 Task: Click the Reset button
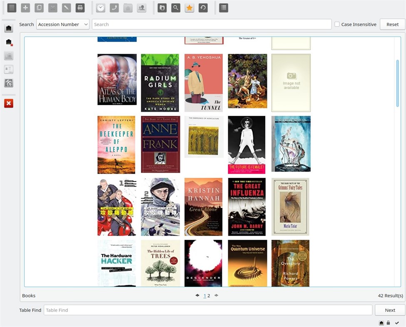(x=392, y=24)
